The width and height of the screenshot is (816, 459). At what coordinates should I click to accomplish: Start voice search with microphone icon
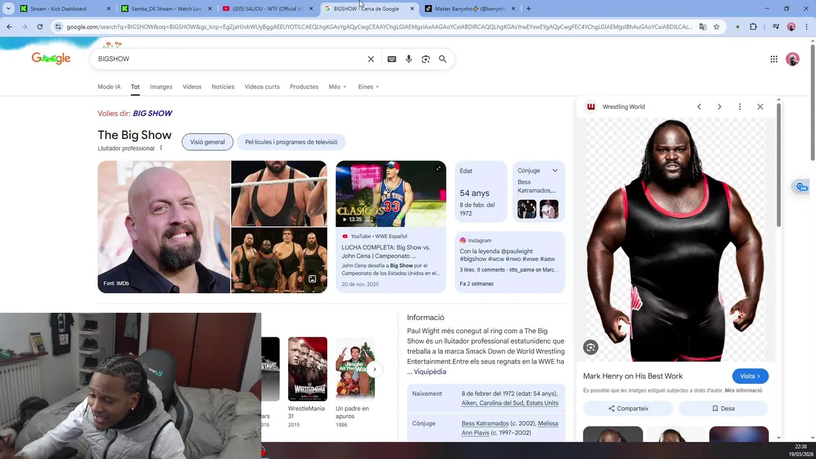click(409, 59)
